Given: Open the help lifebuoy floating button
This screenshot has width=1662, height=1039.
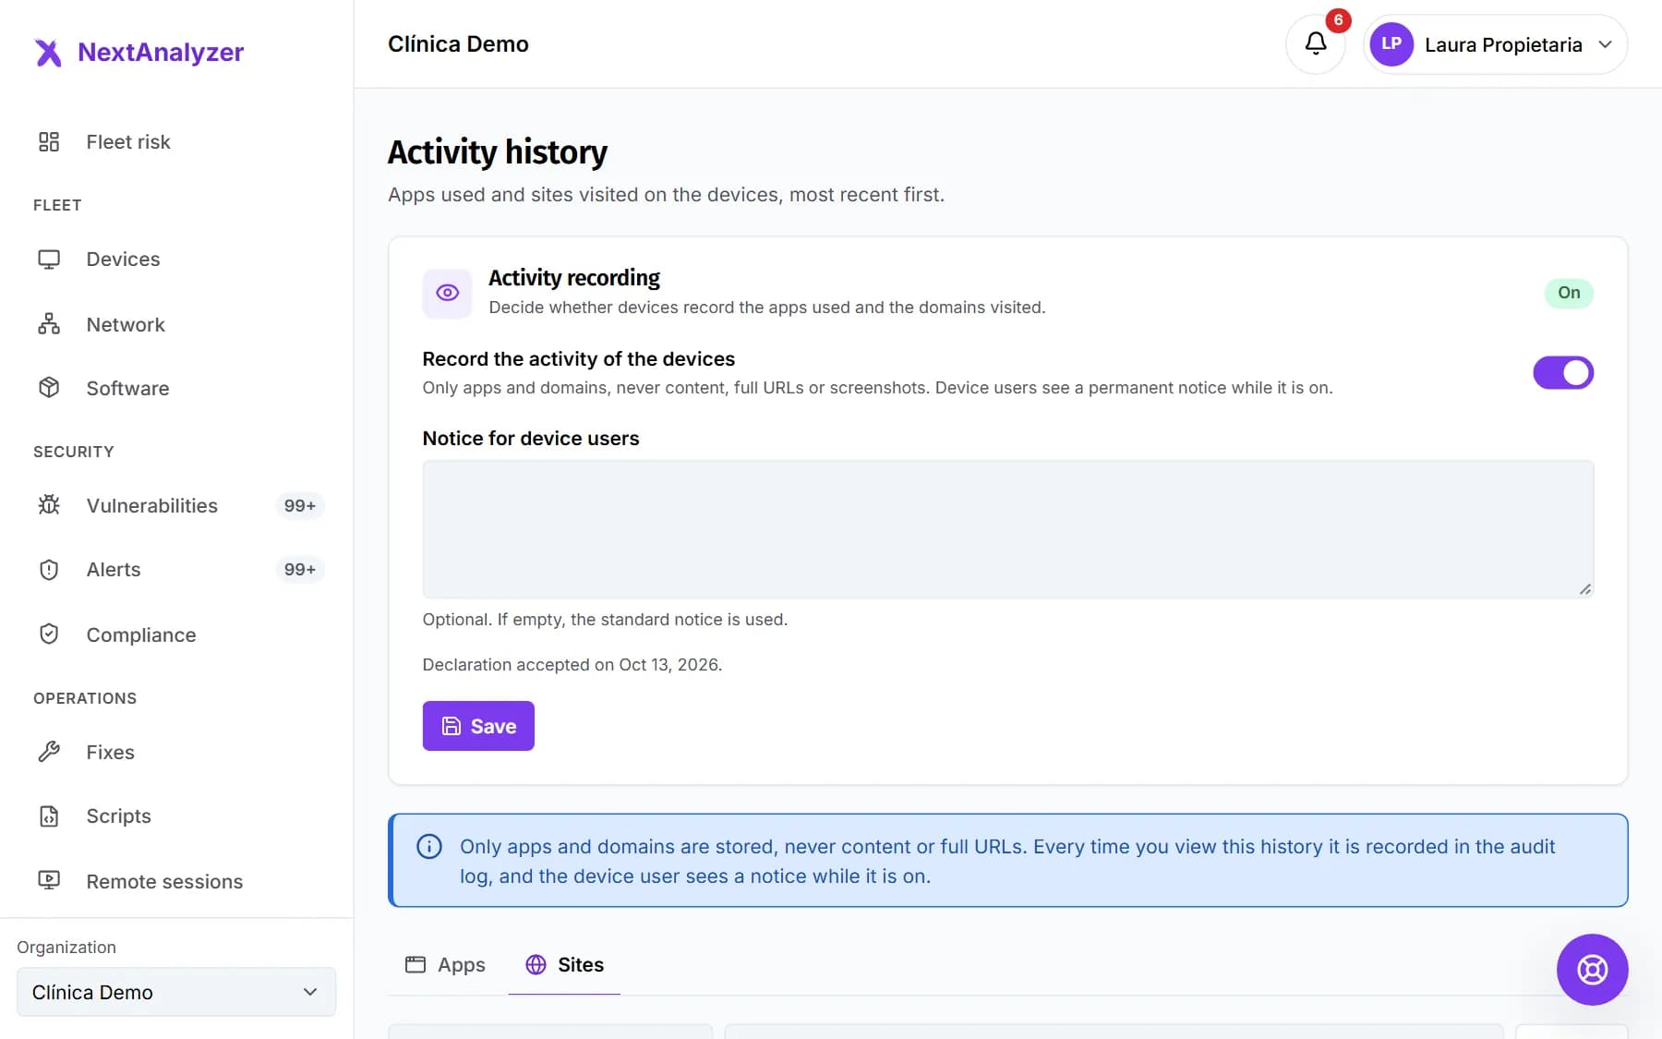Looking at the screenshot, I should point(1592,970).
